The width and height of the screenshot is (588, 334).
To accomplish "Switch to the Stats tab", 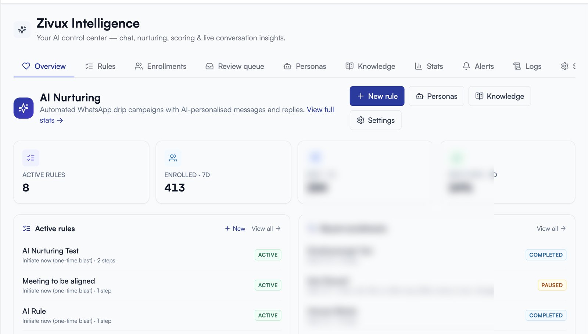I will click(429, 66).
